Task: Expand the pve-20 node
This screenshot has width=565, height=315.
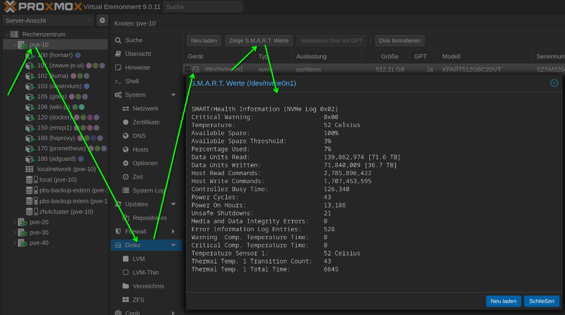Action: point(14,222)
